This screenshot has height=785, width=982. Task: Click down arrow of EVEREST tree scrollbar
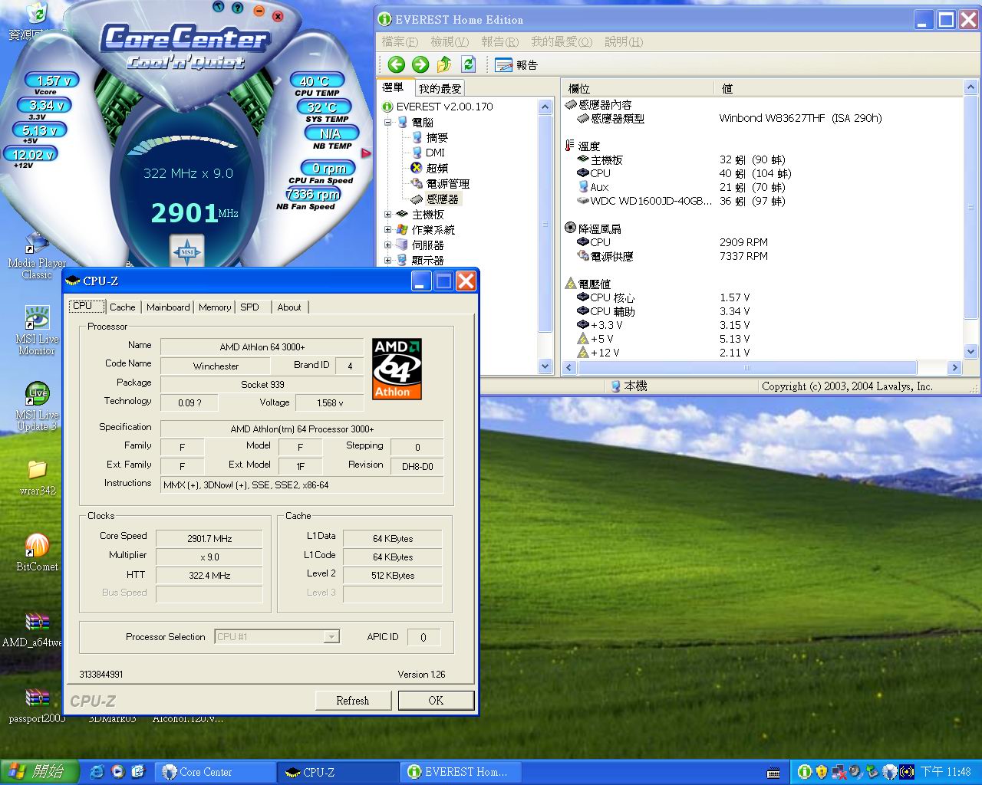click(545, 366)
